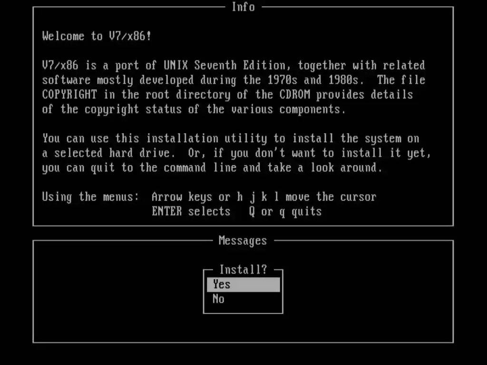This screenshot has height=365, width=487.
Task: Click the word COPYRIGHT in the text
Action: coord(69,95)
